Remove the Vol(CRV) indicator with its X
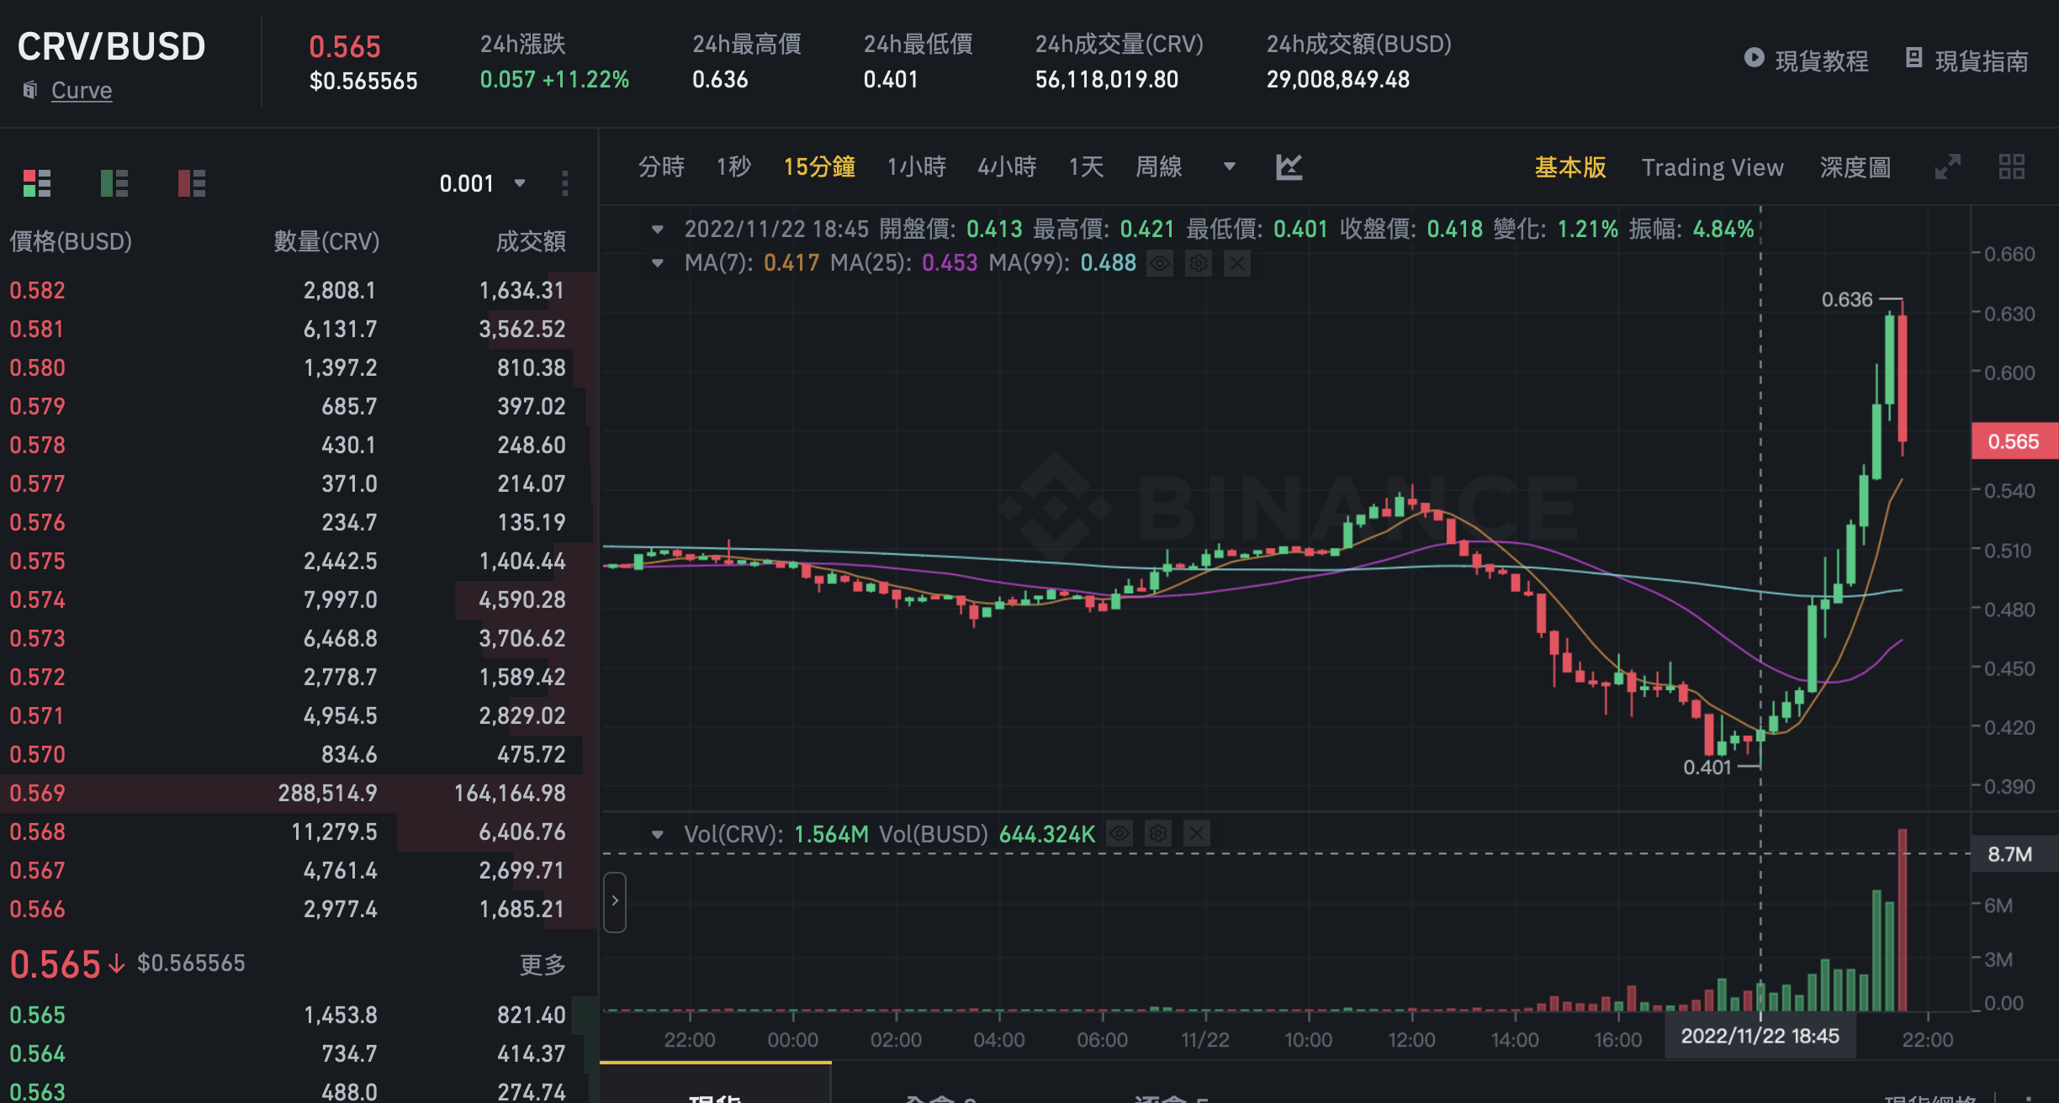2059x1103 pixels. point(1195,833)
